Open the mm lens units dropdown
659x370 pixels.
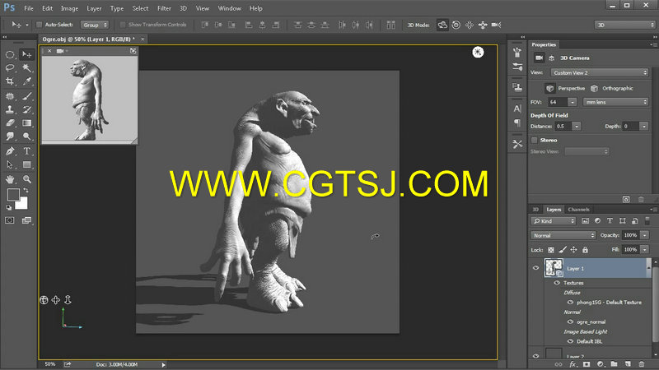615,102
